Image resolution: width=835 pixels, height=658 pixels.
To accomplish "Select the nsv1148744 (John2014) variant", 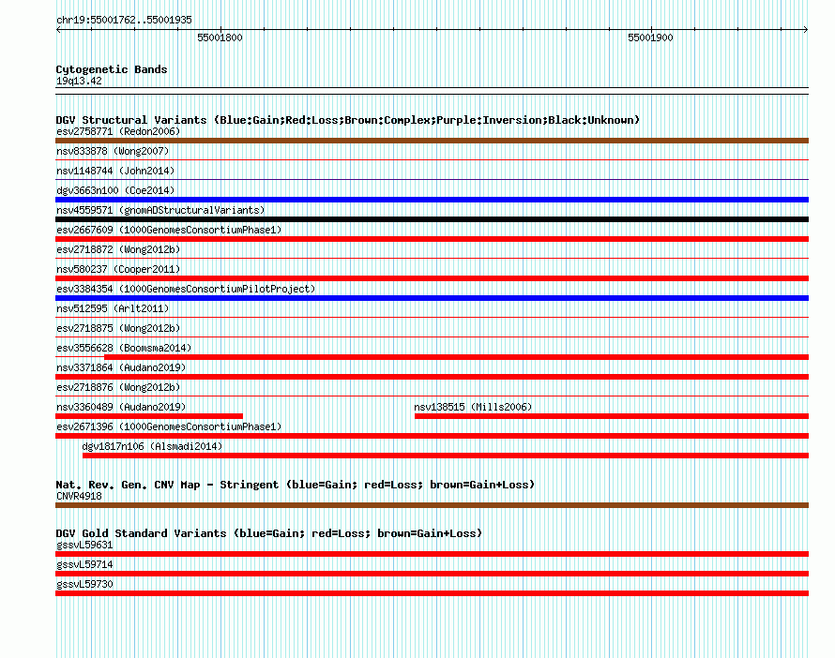I will pos(115,171).
